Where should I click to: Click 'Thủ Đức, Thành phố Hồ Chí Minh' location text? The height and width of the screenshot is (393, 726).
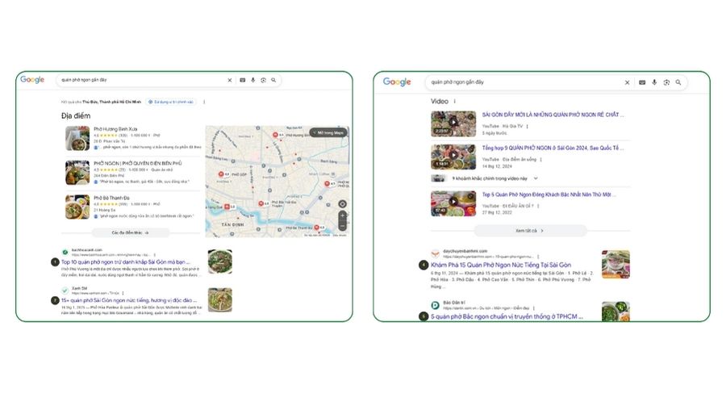tap(111, 102)
